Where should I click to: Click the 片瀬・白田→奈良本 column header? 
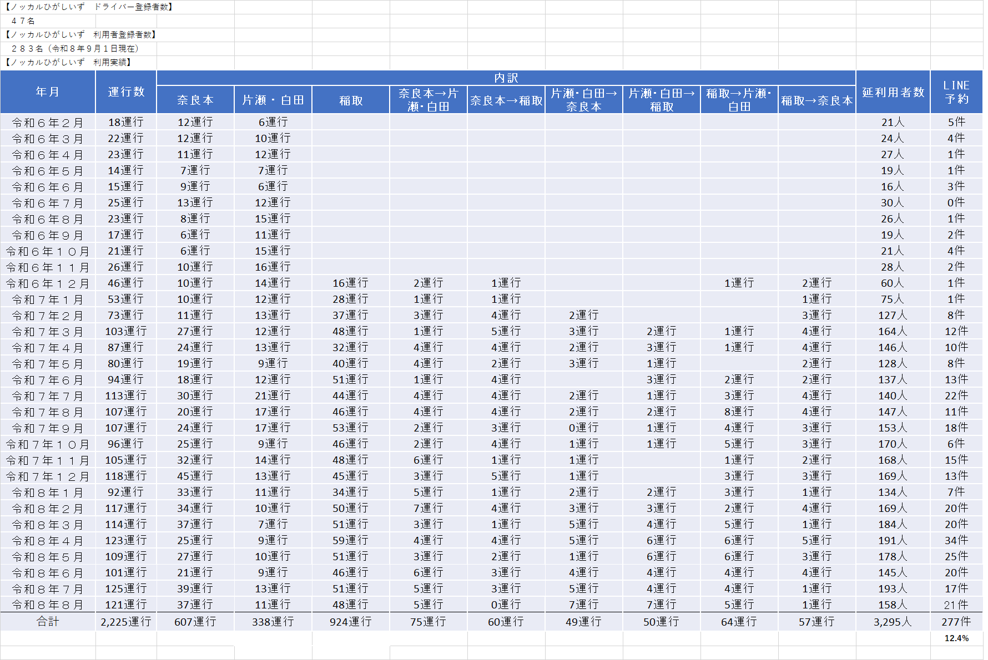[584, 100]
